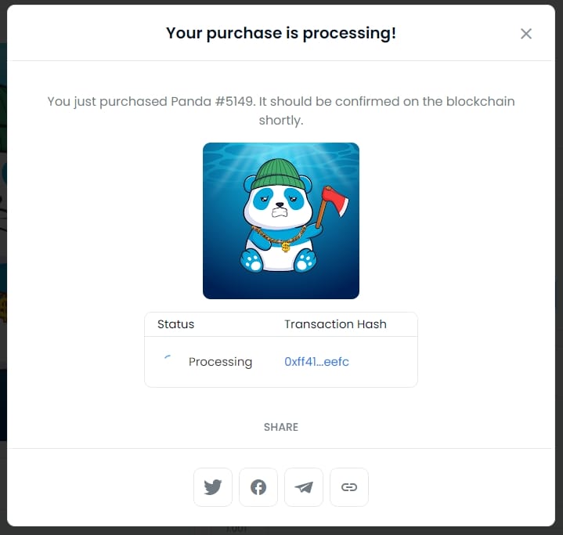Click the "Your purchase is processing!" title
The height and width of the screenshot is (535, 563).
[281, 34]
